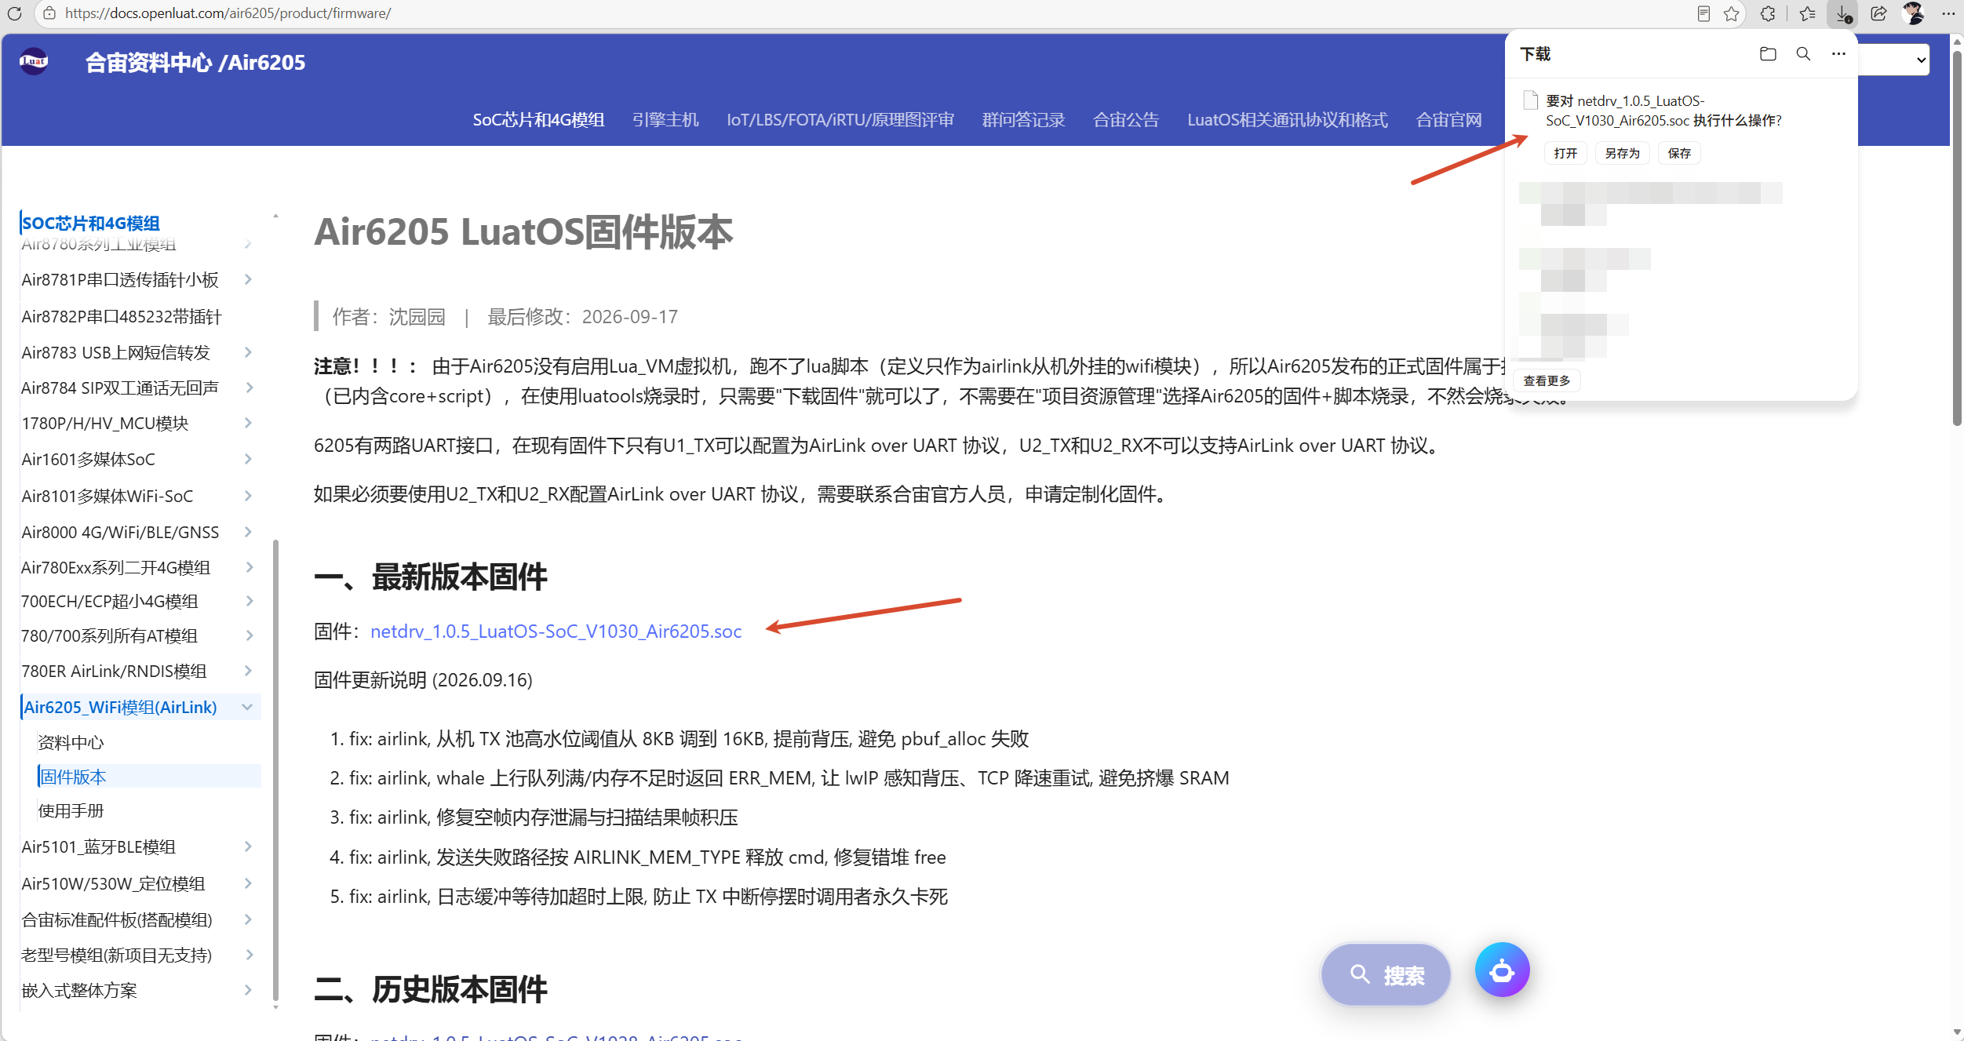Open netdrv_1.0.5 V1030 Air6205.soc firmware link

coord(556,632)
